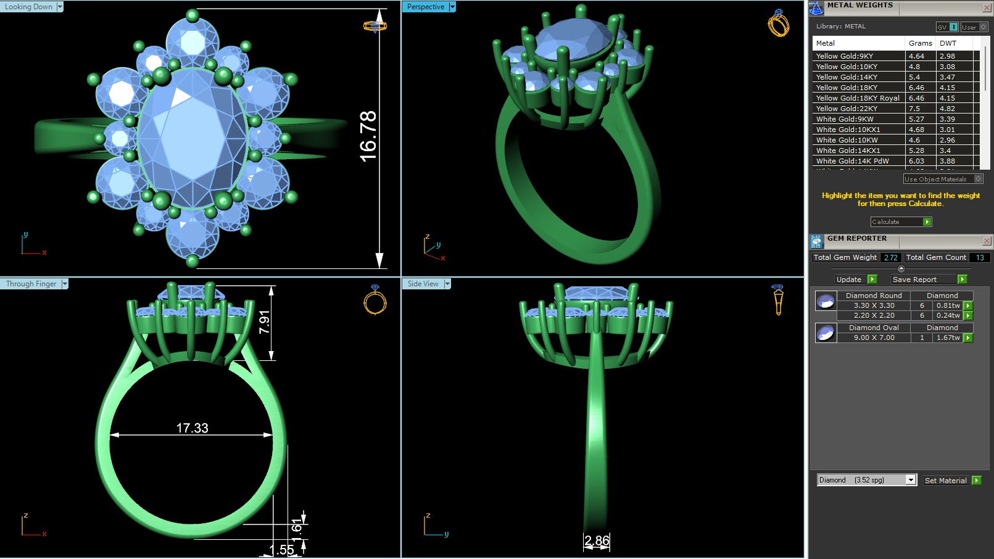Image resolution: width=994 pixels, height=559 pixels.
Task: Select the Side View viewport label
Action: point(423,284)
